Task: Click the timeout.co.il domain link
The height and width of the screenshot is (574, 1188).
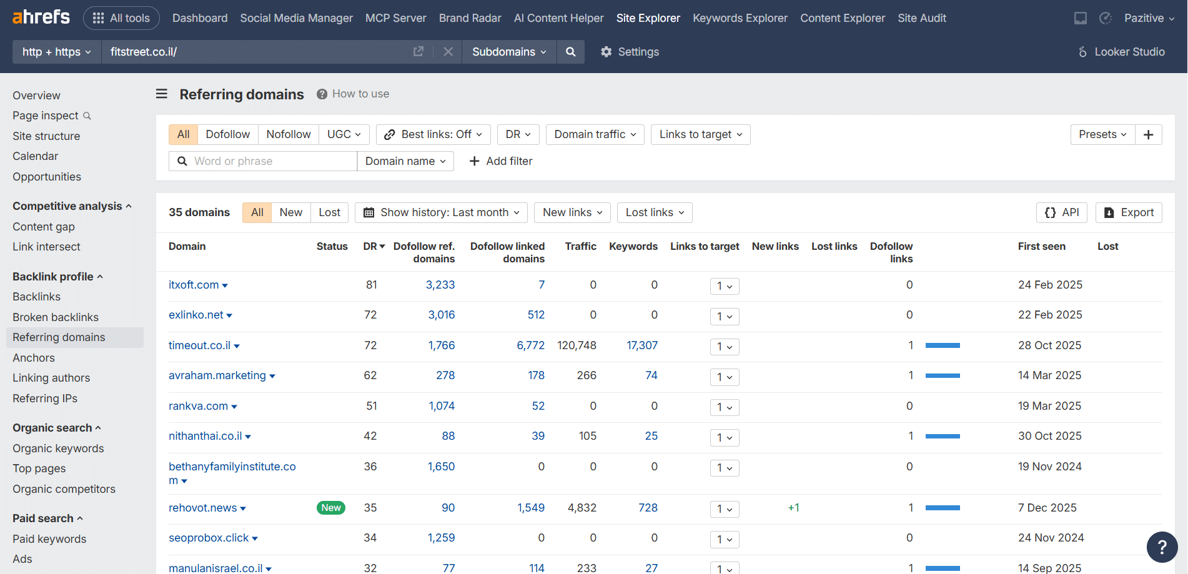Action: coord(199,345)
